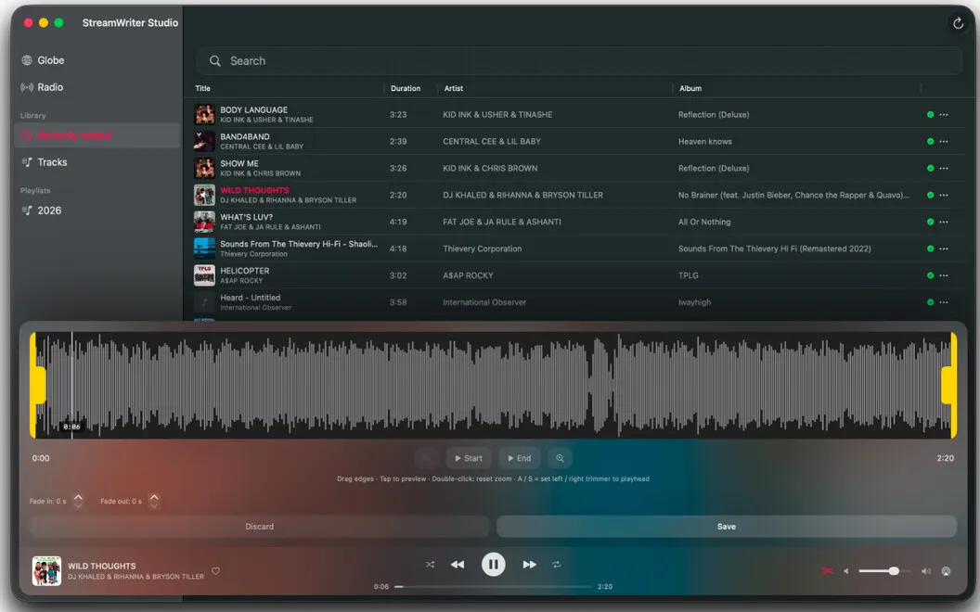Viewport: 980px width, 612px height.
Task: Toggle shuffle playback
Action: pos(430,565)
